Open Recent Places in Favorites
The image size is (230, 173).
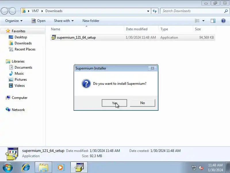(x=25, y=49)
